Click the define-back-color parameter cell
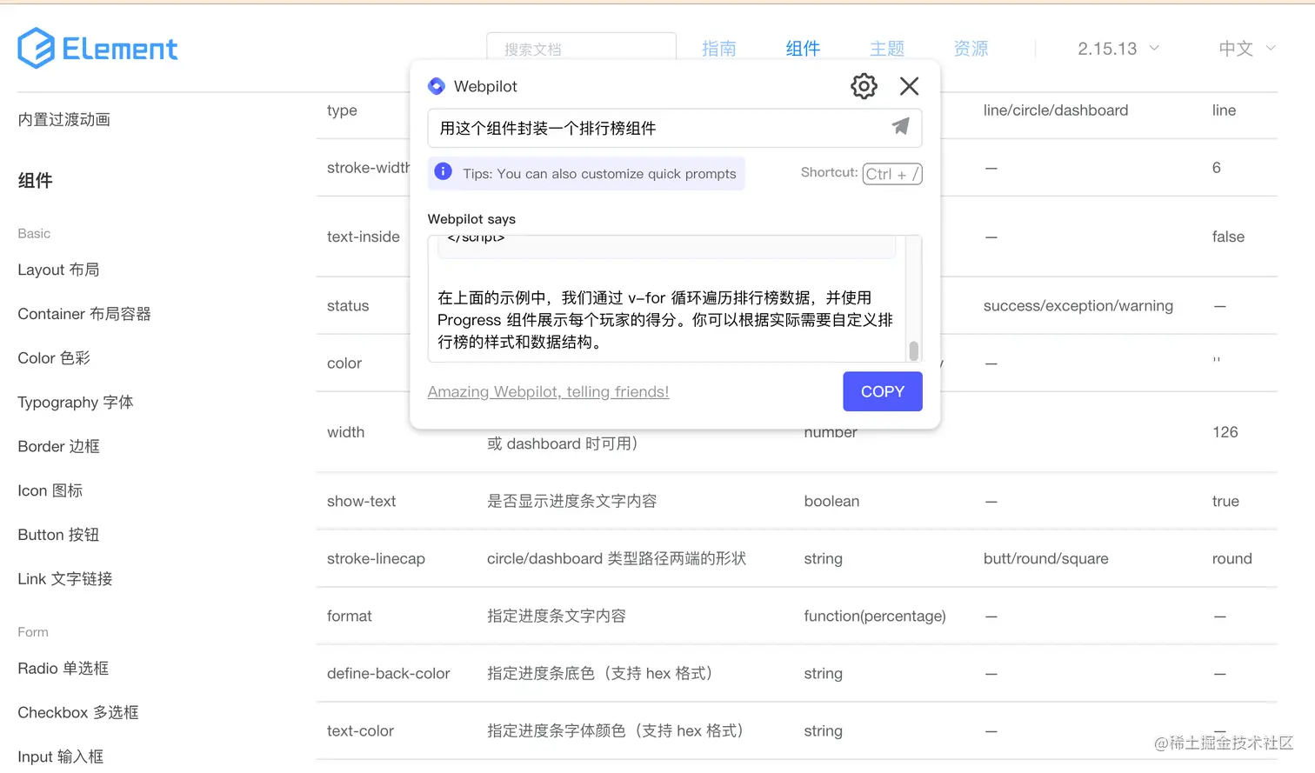Screen dimensions: 1315x773 (389, 673)
